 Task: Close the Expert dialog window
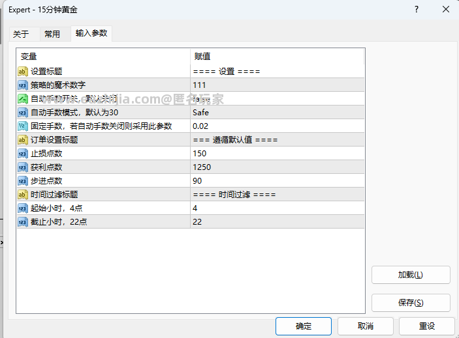point(446,9)
